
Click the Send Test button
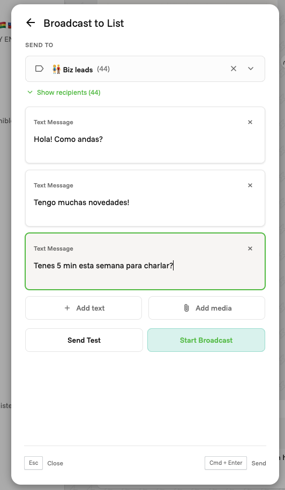click(84, 340)
